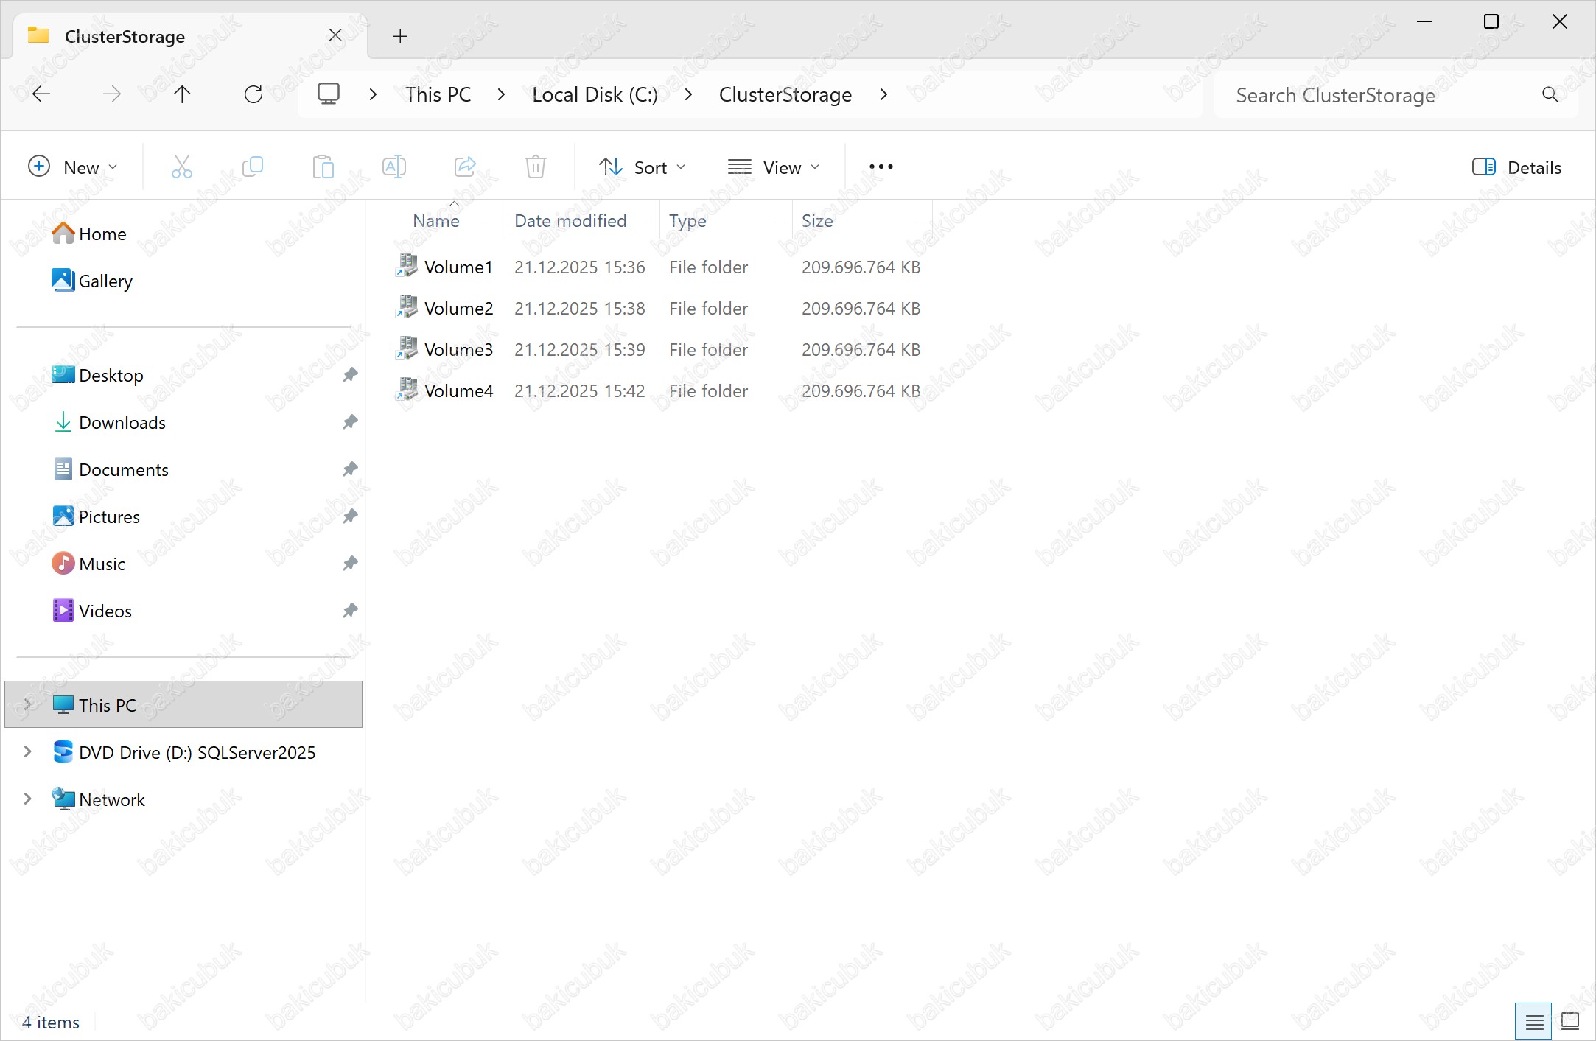Select details list view in status bar
1596x1041 pixels.
click(1534, 1021)
